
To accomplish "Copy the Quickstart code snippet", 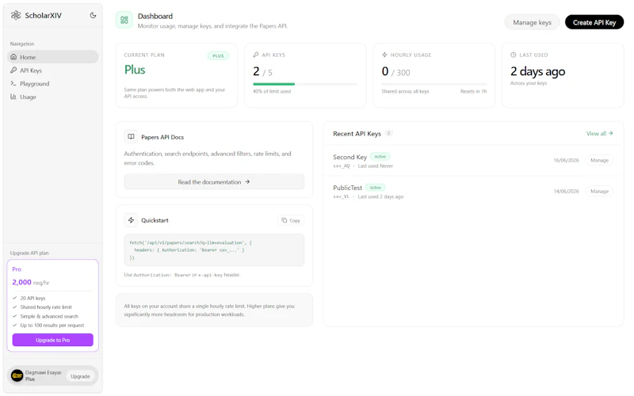I will tap(291, 220).
